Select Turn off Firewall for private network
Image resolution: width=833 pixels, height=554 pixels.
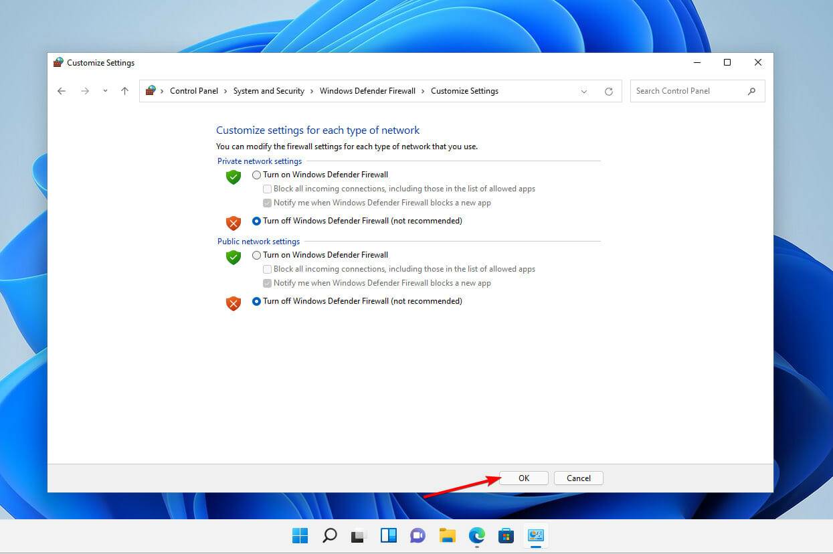[x=256, y=221]
